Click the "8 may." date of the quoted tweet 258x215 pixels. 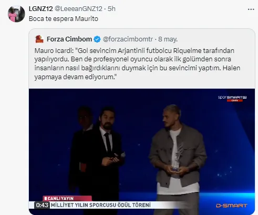pos(168,39)
